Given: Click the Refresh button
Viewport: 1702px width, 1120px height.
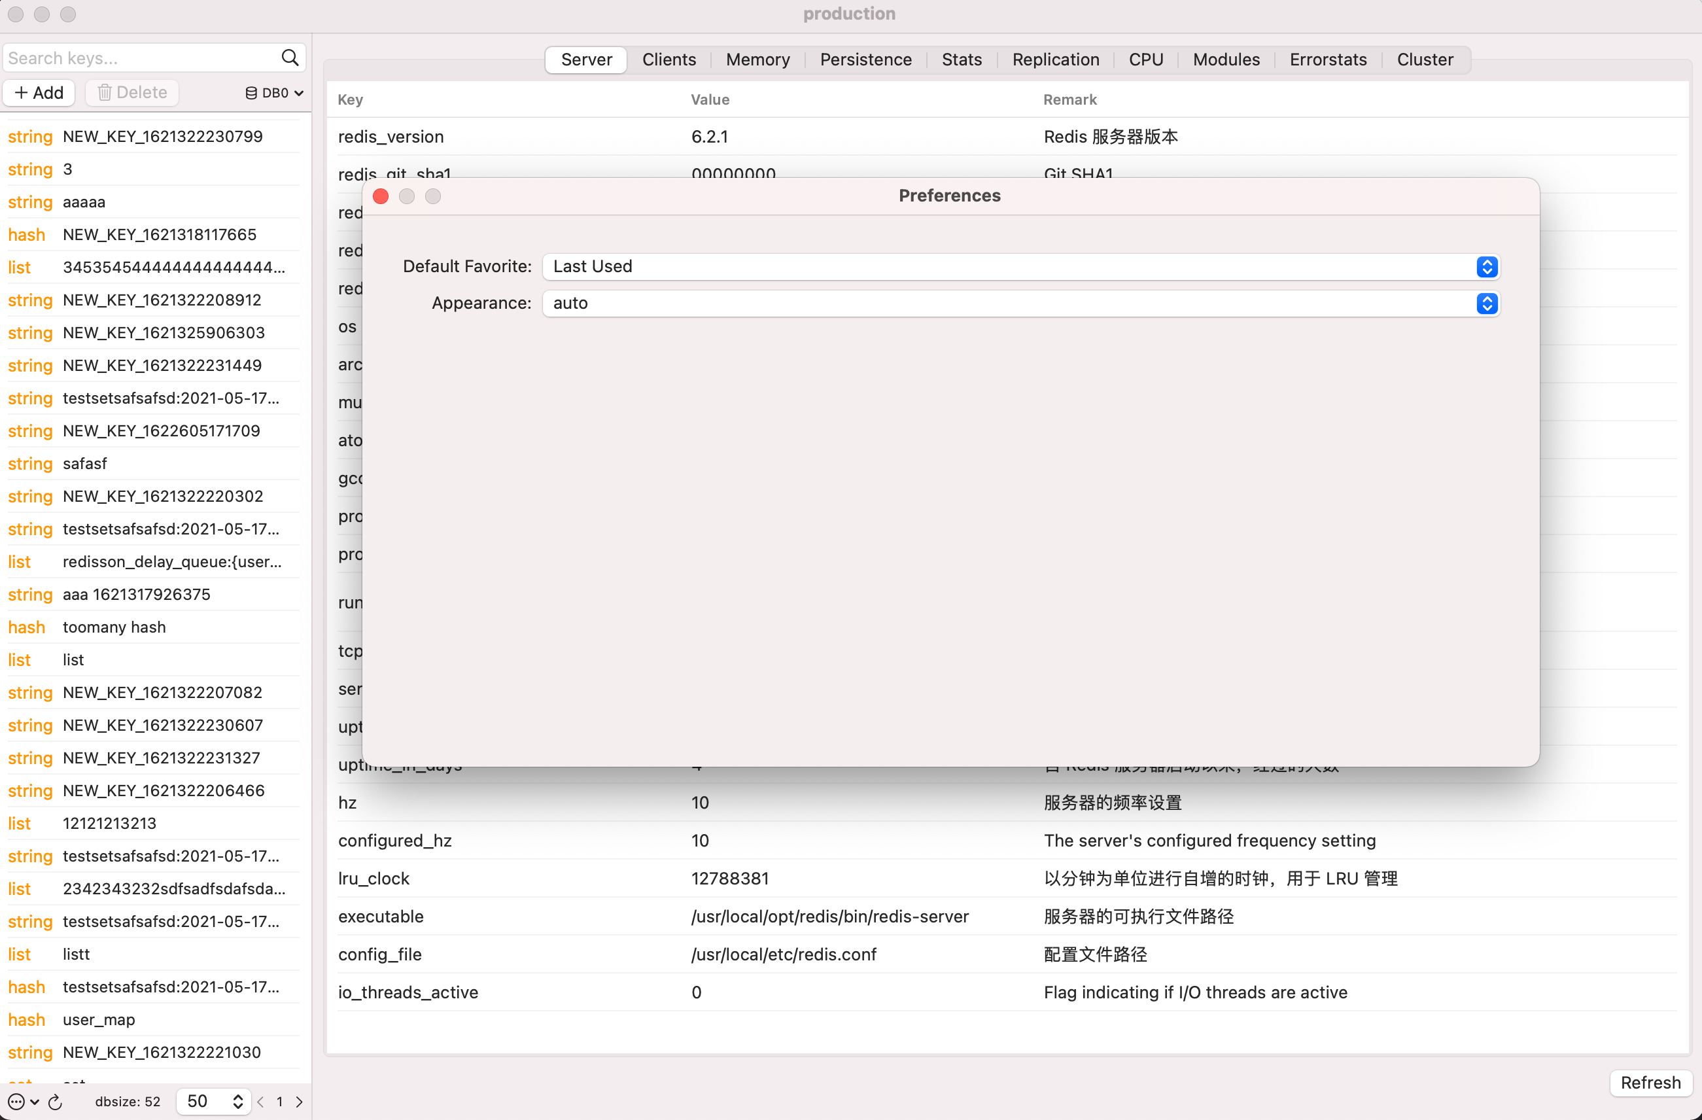Looking at the screenshot, I should (1649, 1082).
